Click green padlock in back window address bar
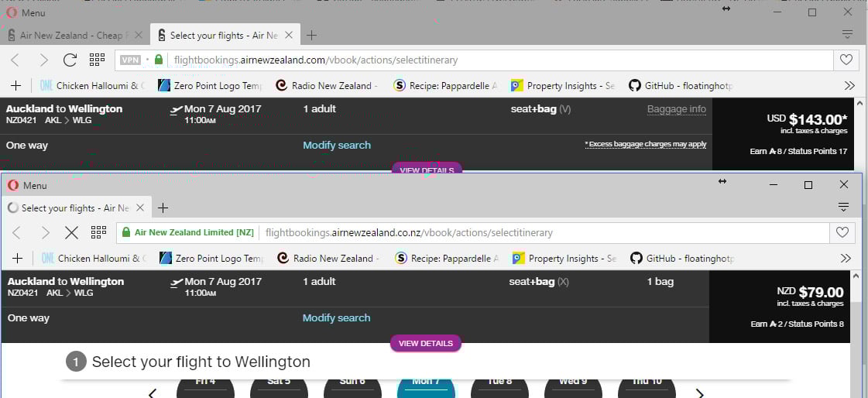The height and width of the screenshot is (398, 868). tap(159, 60)
